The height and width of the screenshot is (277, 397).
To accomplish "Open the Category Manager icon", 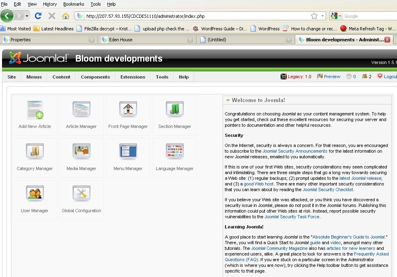I will click(35, 151).
